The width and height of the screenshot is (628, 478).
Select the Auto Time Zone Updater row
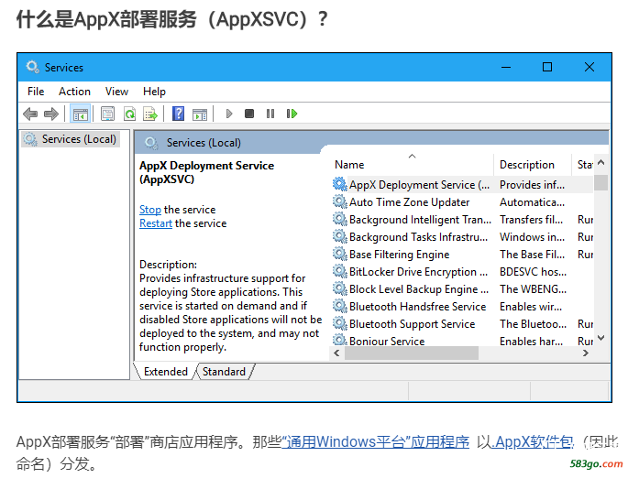pyautogui.click(x=462, y=202)
